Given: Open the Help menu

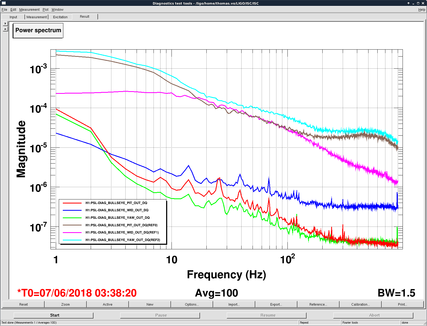Looking at the screenshot, I should click(x=421, y=10).
